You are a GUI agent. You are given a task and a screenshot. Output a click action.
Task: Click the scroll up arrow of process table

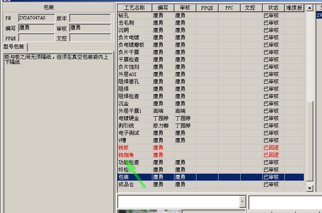coord(310,8)
